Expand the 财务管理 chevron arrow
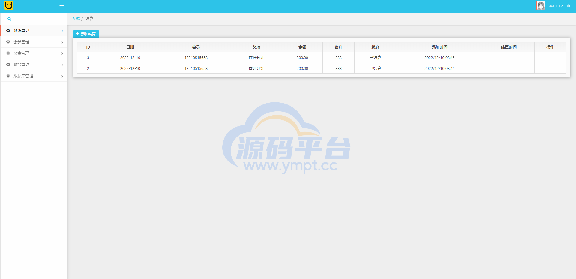Image resolution: width=576 pixels, height=279 pixels. point(62,65)
